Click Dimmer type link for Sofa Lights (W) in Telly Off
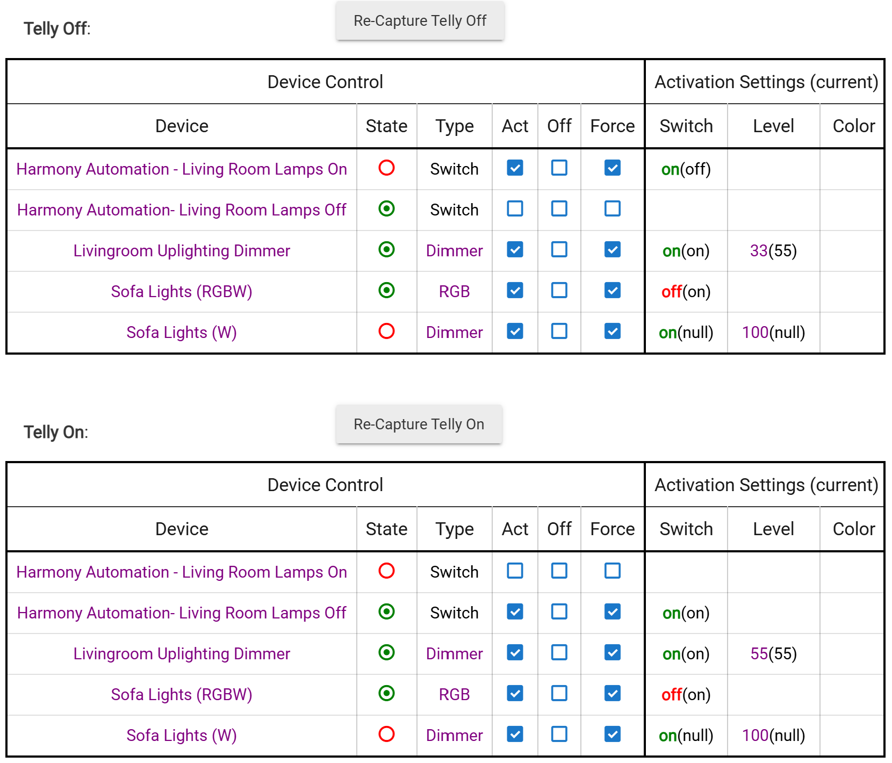 coord(454,333)
